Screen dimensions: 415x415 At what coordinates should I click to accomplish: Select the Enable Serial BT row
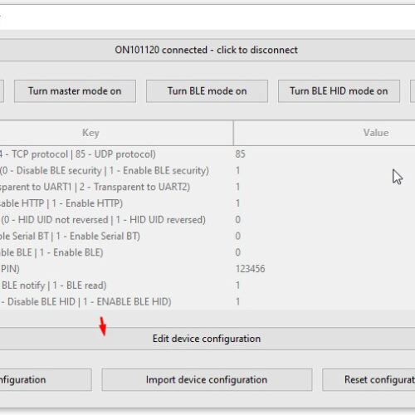tap(207, 236)
